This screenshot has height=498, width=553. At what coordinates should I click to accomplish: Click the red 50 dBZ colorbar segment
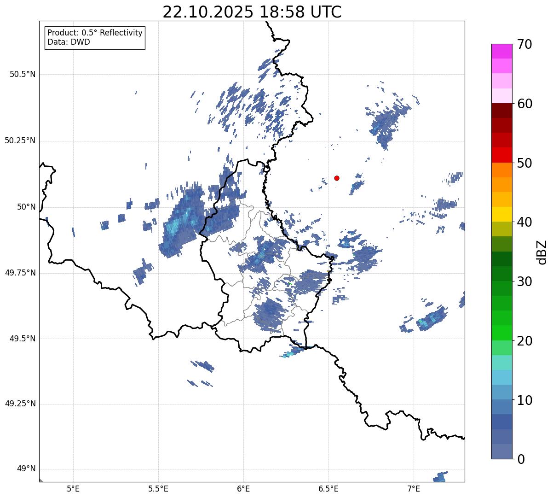[x=502, y=155]
